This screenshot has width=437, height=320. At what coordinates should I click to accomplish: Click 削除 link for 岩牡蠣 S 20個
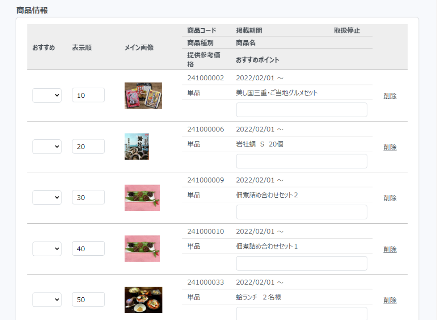[x=390, y=147]
